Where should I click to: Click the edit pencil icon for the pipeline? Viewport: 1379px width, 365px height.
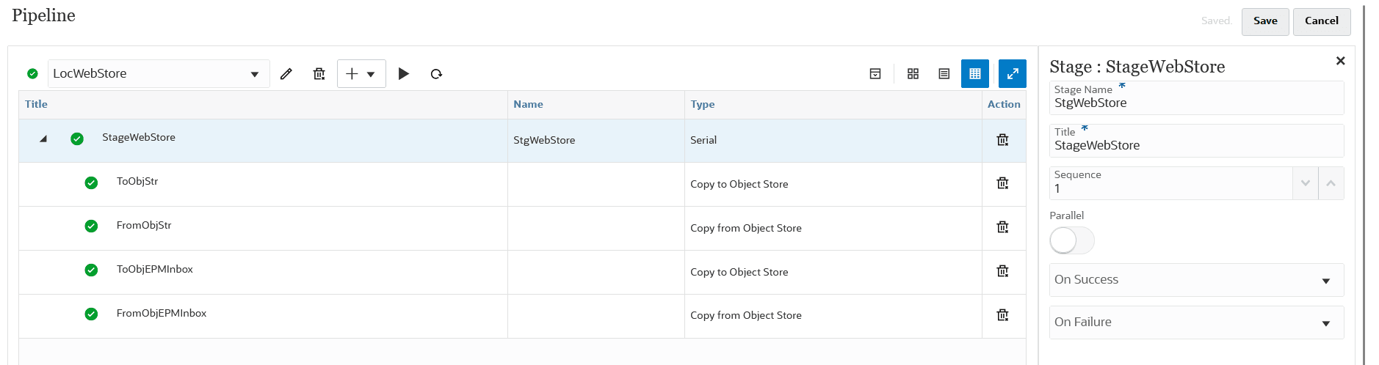click(286, 74)
